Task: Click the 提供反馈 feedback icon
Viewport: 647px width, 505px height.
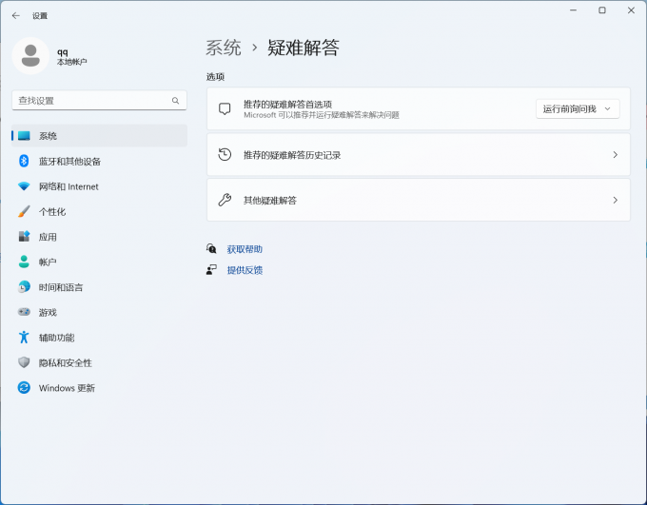Action: click(x=211, y=270)
